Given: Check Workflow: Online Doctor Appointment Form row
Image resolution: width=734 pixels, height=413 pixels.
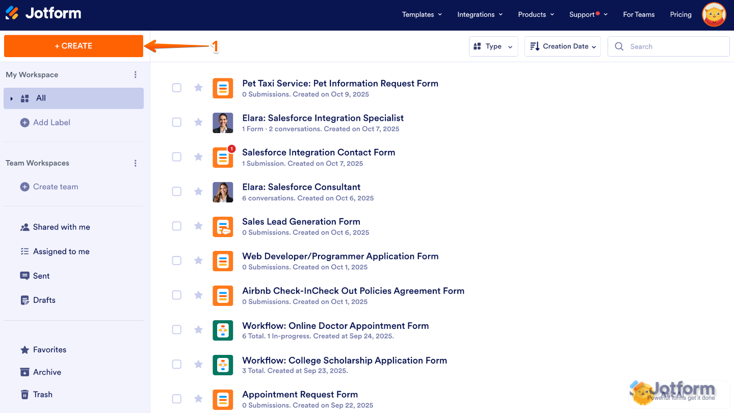Looking at the screenshot, I should (x=177, y=330).
